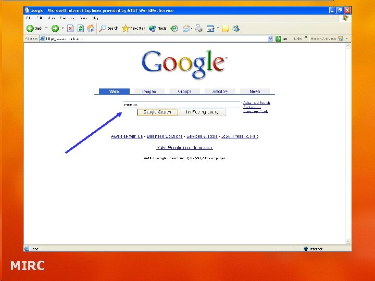Expand the Links toolbar chevron

click(x=306, y=37)
